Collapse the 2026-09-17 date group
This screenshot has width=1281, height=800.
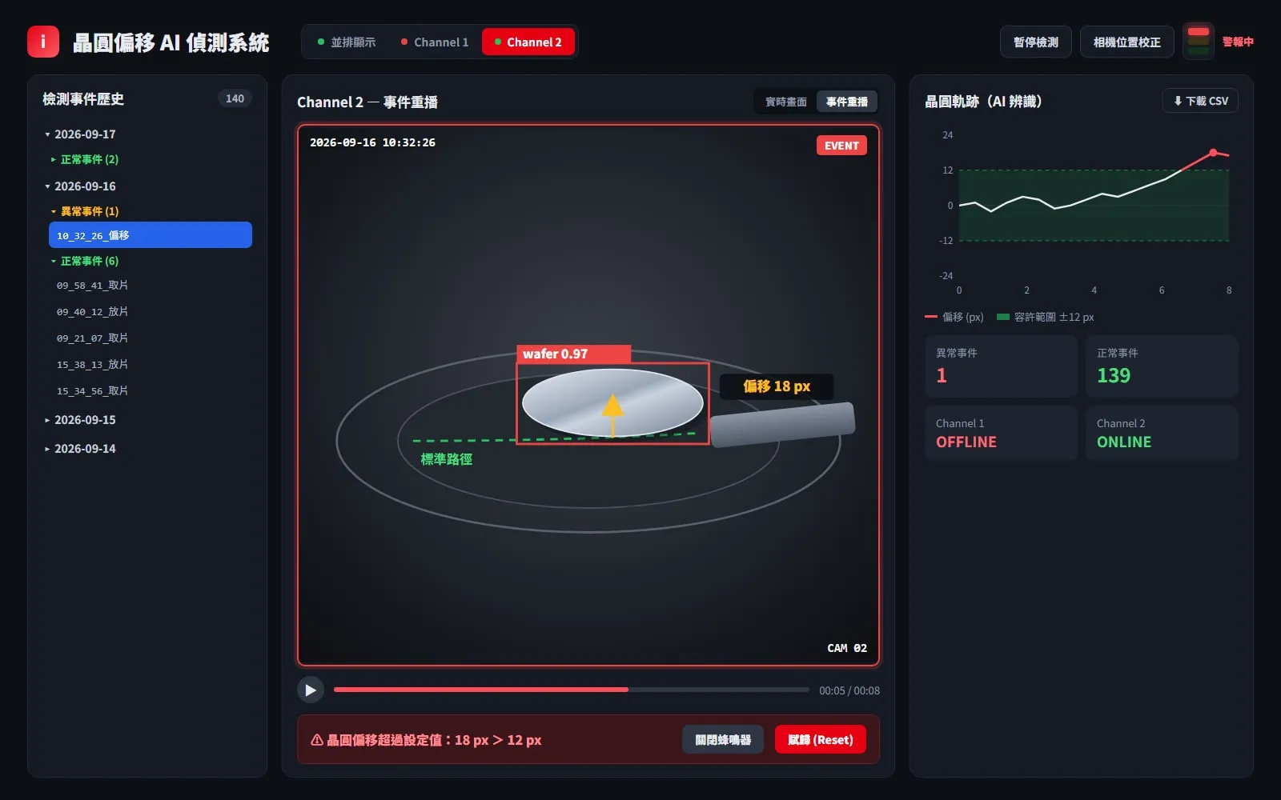click(148, 134)
